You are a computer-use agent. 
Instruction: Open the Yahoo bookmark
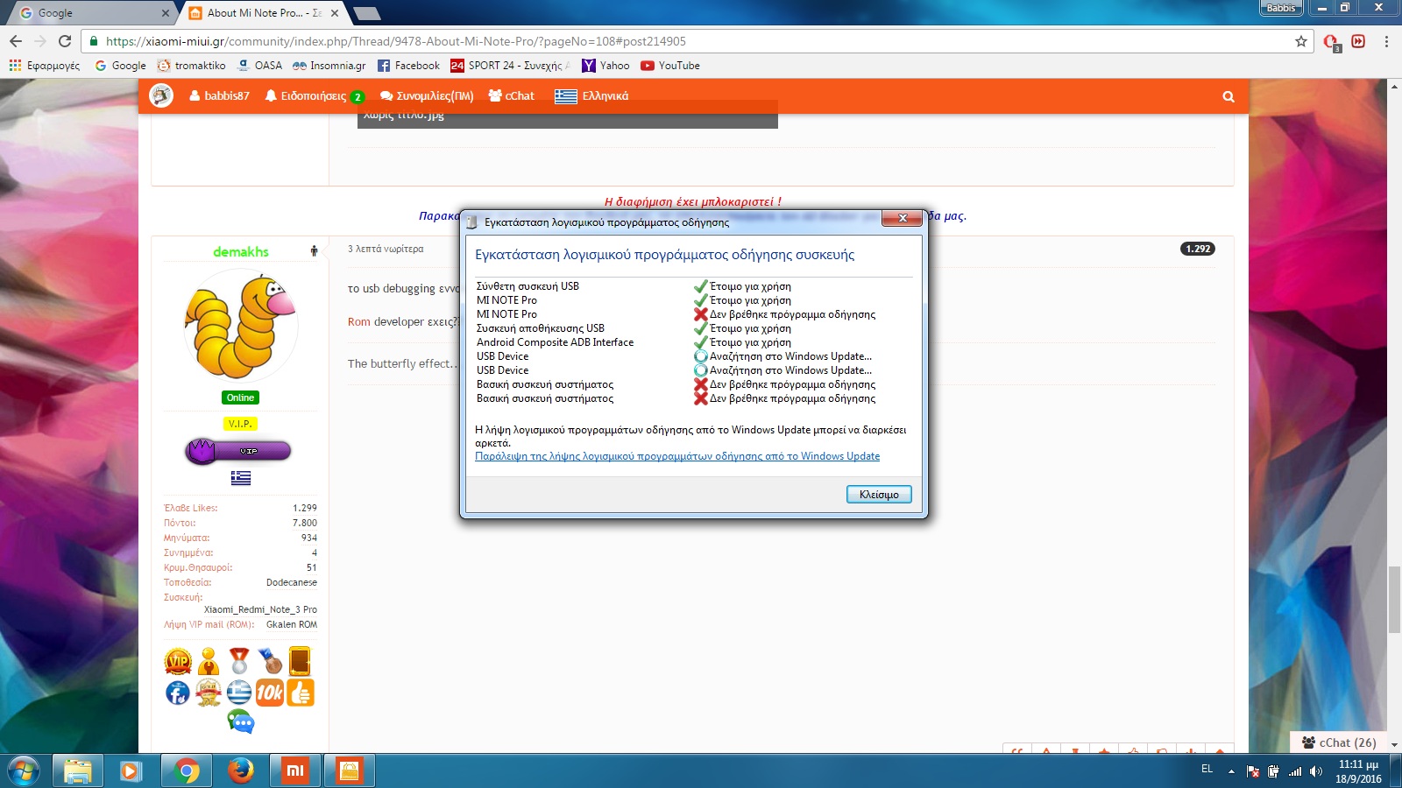coord(605,66)
